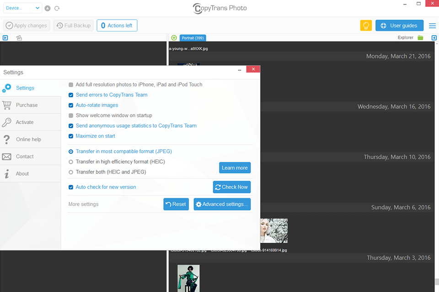Select Transfer in high efficiency format (HEIC)

tap(71, 162)
